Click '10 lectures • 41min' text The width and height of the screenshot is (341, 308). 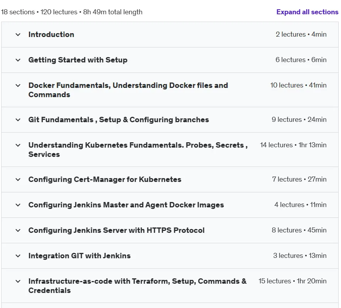tap(299, 85)
